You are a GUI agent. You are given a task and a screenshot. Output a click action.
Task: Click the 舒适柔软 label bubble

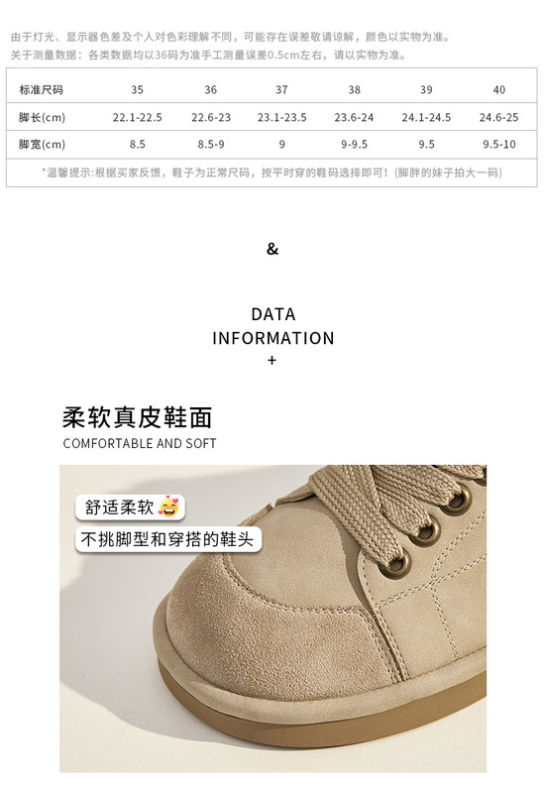(131, 508)
